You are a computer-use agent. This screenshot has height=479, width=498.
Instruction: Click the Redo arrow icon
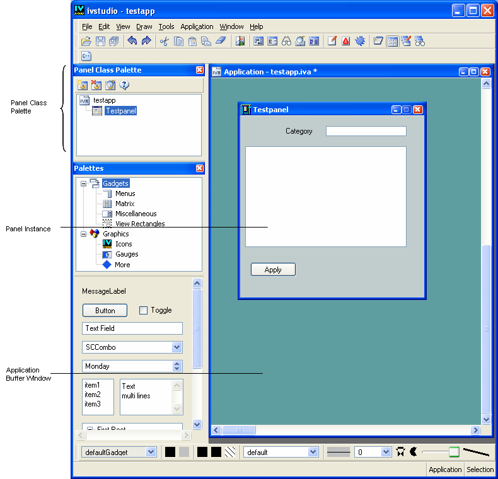click(146, 41)
